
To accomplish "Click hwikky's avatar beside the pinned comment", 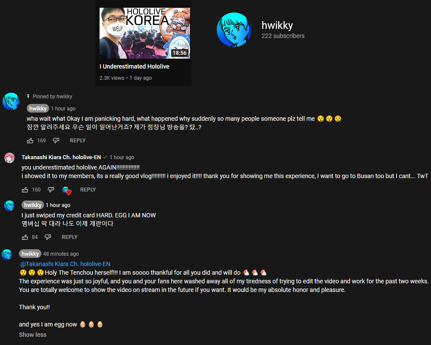I will point(11,101).
